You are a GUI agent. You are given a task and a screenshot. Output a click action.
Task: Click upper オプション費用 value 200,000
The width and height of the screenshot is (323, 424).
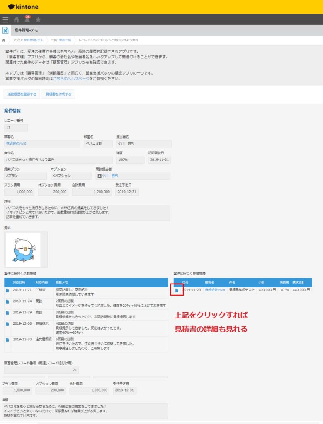click(53, 192)
